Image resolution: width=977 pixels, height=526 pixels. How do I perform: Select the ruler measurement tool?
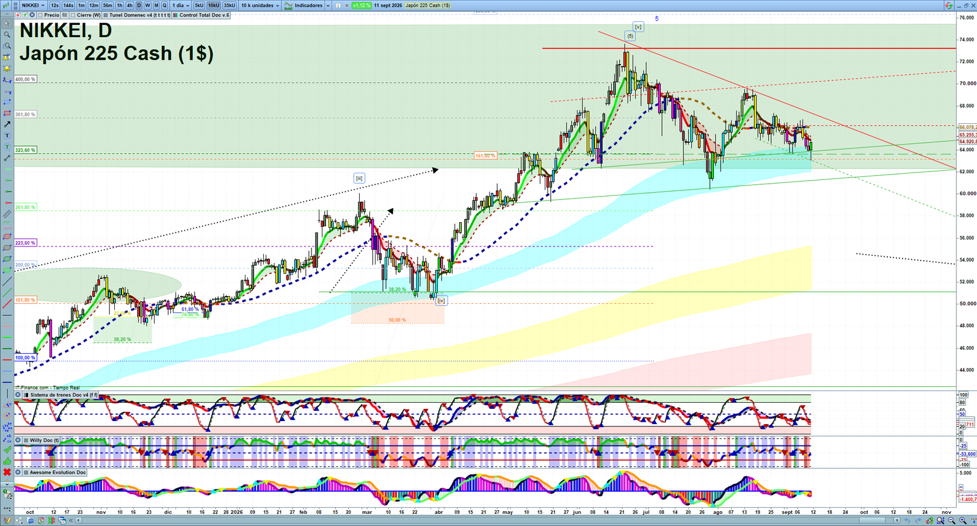(7, 214)
